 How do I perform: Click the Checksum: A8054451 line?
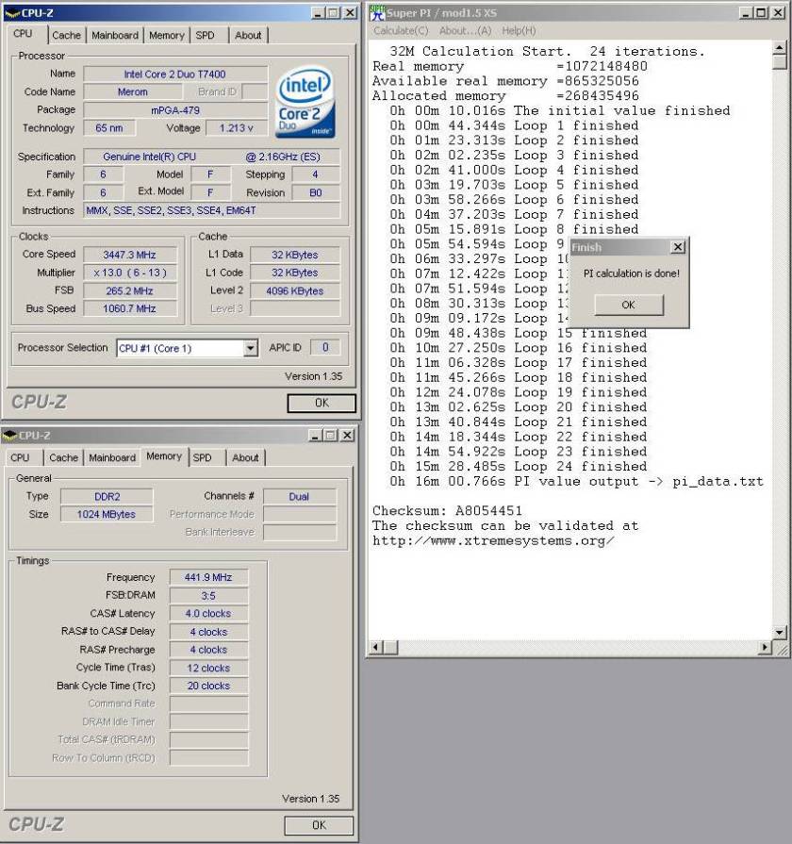[447, 510]
